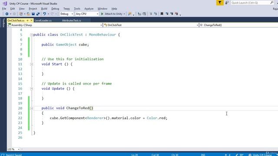The height and width of the screenshot is (156, 278).
Task: Open the Debug menu
Action: pos(55,9)
